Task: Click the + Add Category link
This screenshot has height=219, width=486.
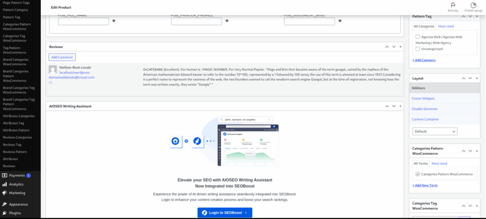Action: point(424,60)
